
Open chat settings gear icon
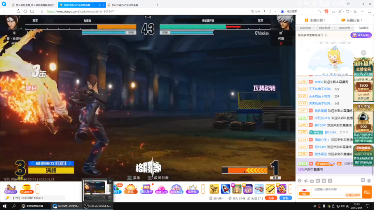(369, 181)
